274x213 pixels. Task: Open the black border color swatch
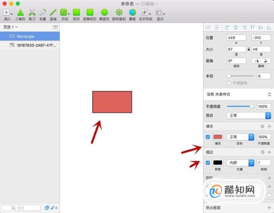pyautogui.click(x=218, y=163)
